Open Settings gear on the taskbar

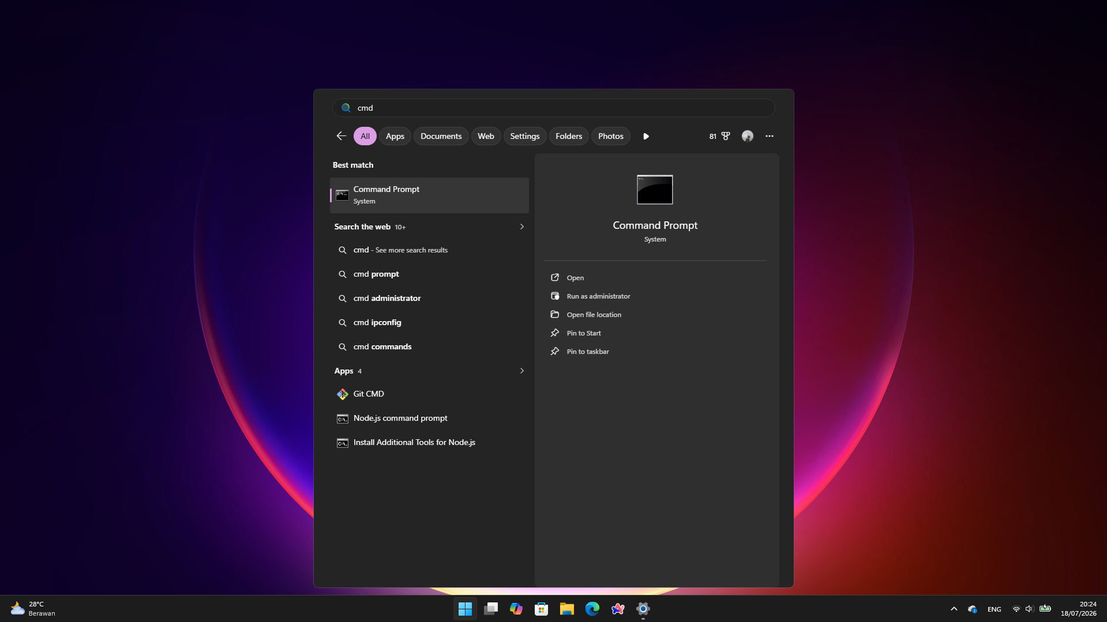[x=643, y=609]
